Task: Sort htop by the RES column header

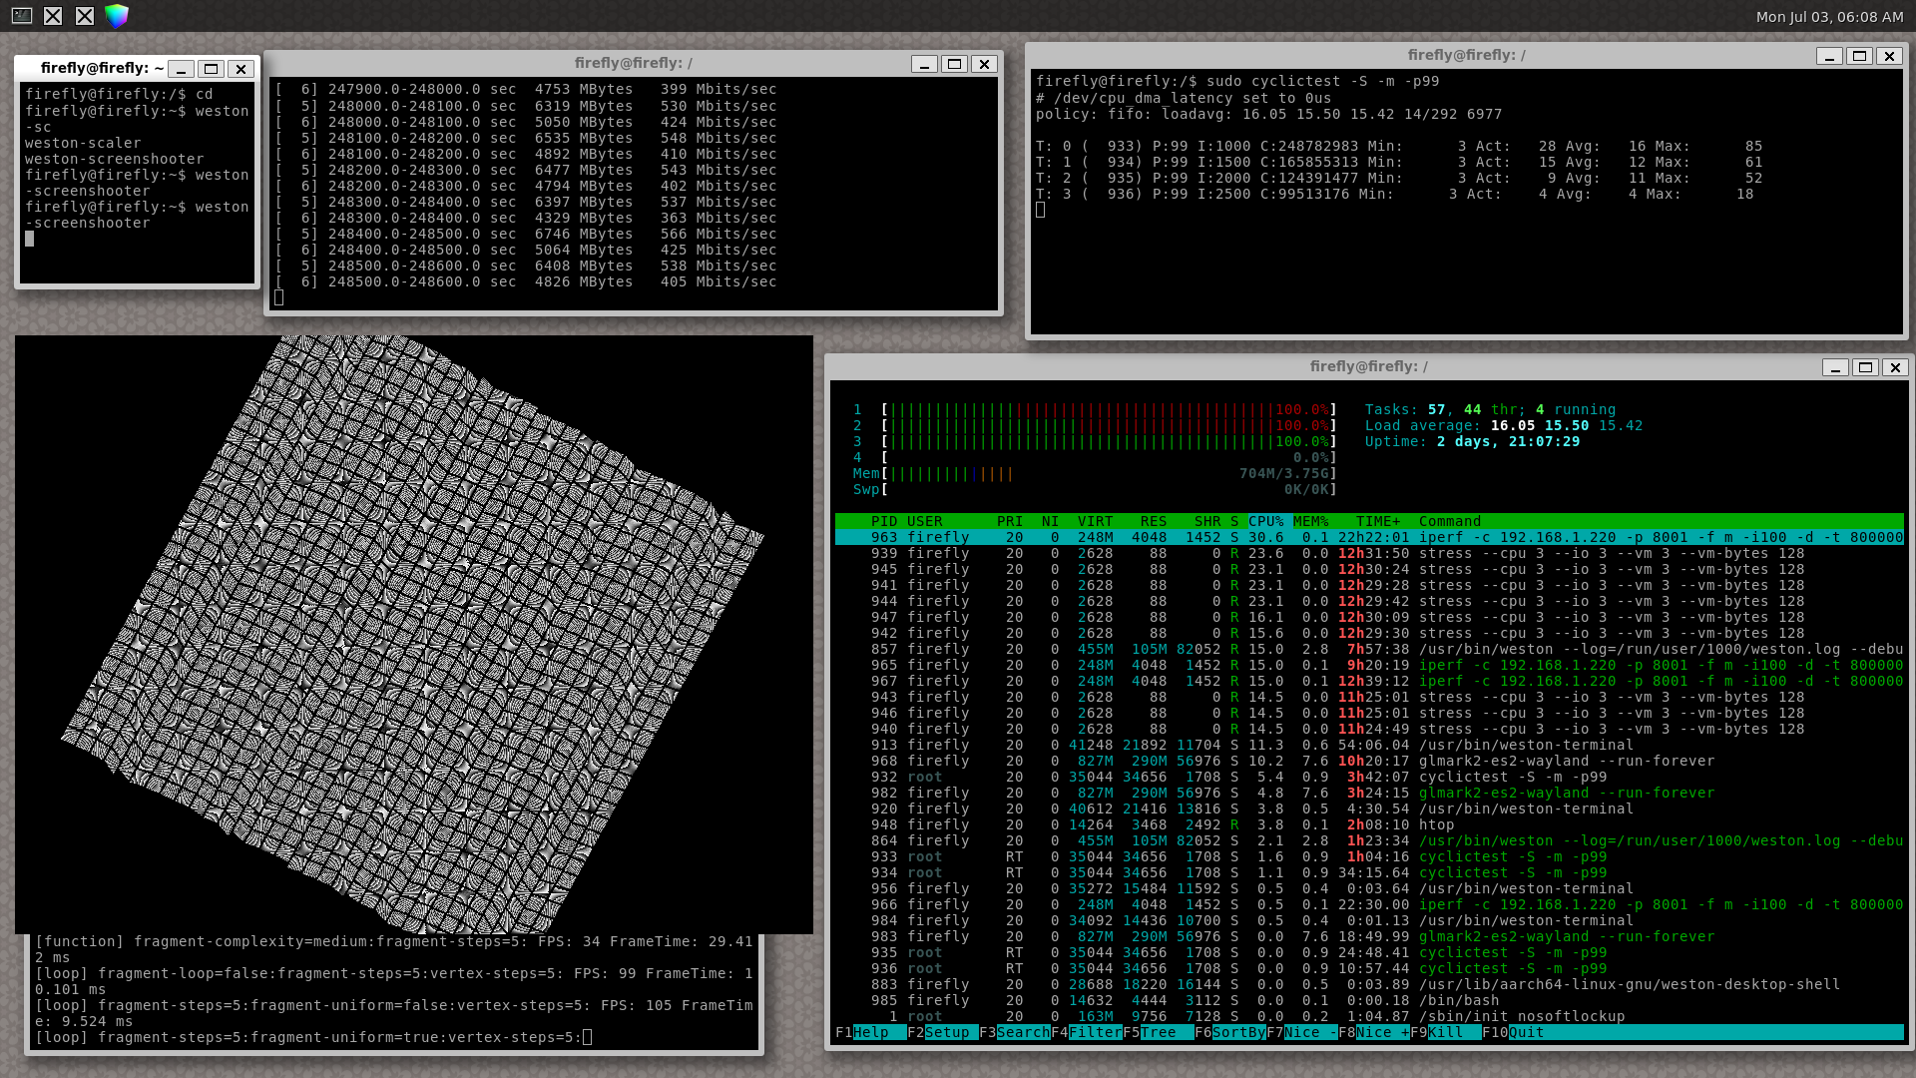Action: [1154, 521]
